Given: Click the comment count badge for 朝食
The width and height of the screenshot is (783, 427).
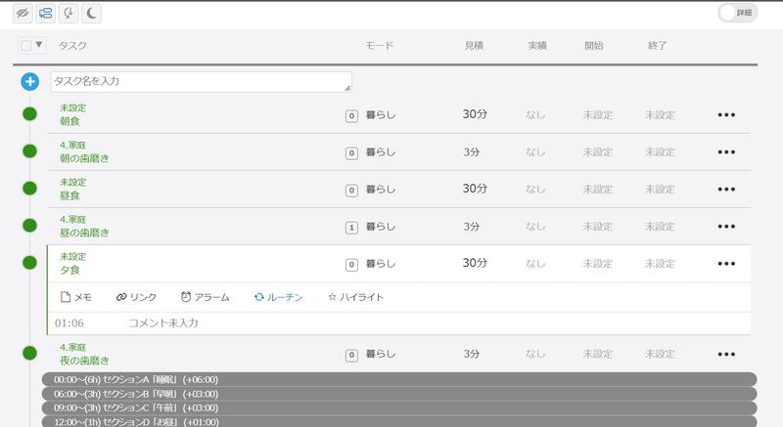Looking at the screenshot, I should coord(351,116).
